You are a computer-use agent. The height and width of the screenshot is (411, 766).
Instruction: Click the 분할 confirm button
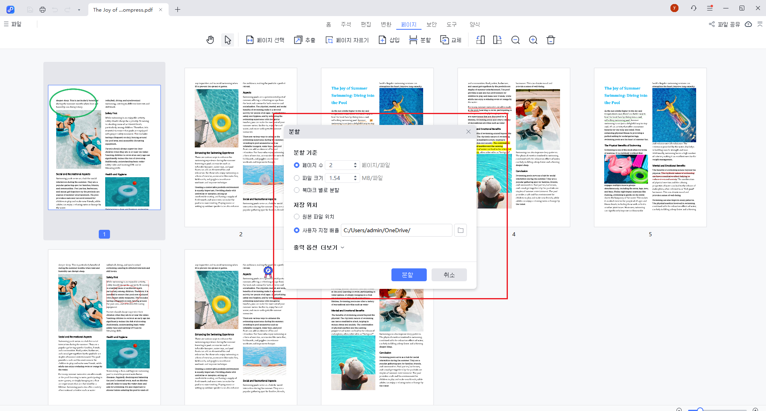[409, 274]
